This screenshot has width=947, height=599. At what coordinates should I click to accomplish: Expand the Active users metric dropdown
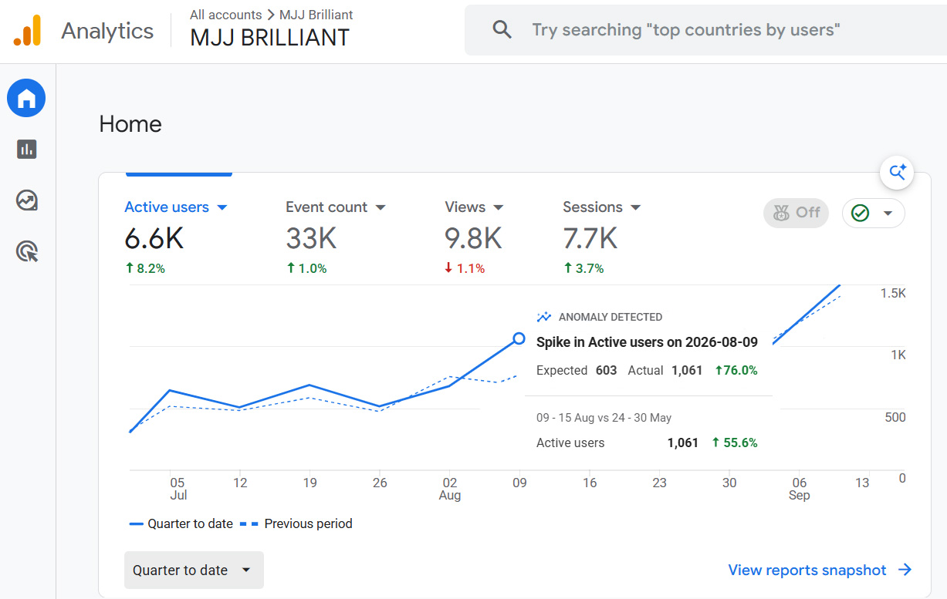tap(222, 207)
